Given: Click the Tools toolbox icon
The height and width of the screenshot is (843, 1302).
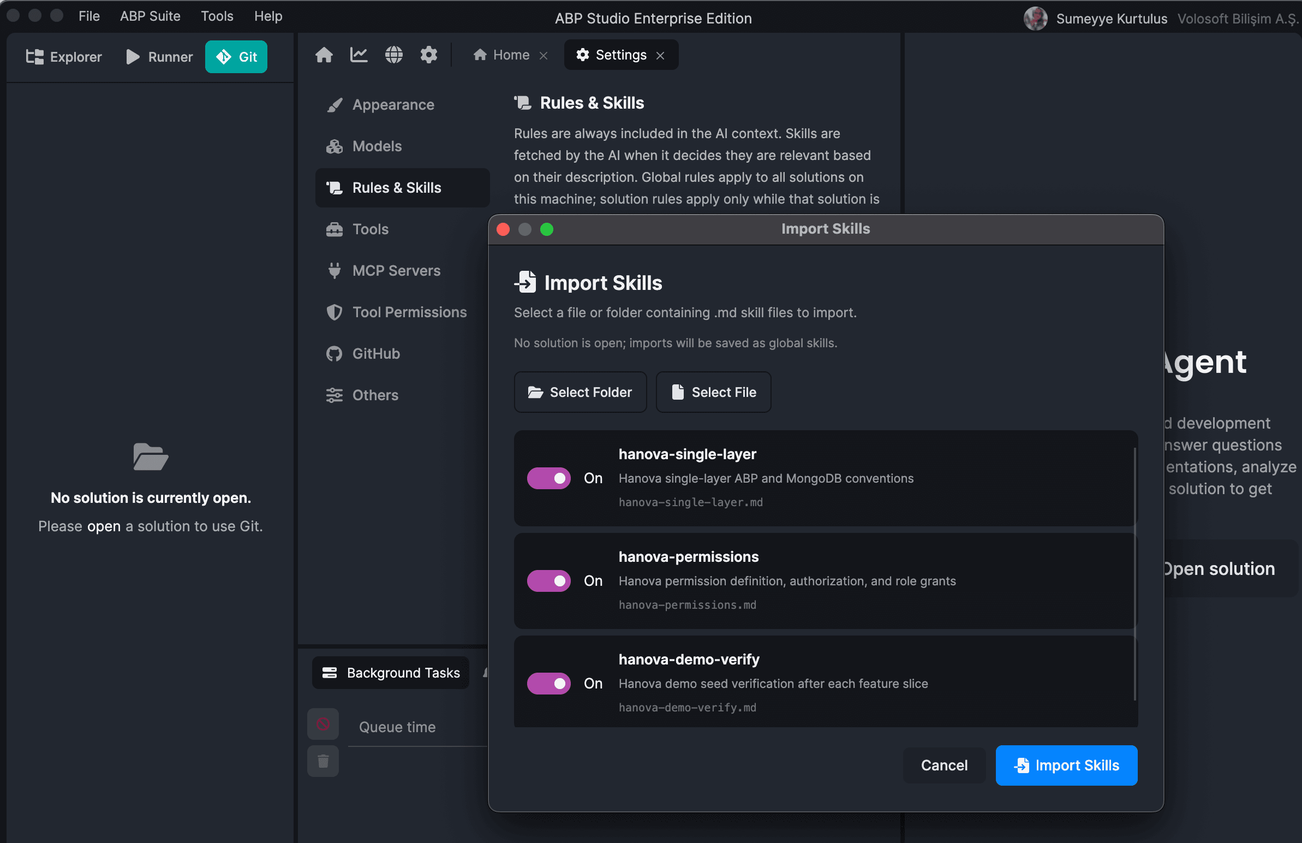Looking at the screenshot, I should tap(335, 229).
